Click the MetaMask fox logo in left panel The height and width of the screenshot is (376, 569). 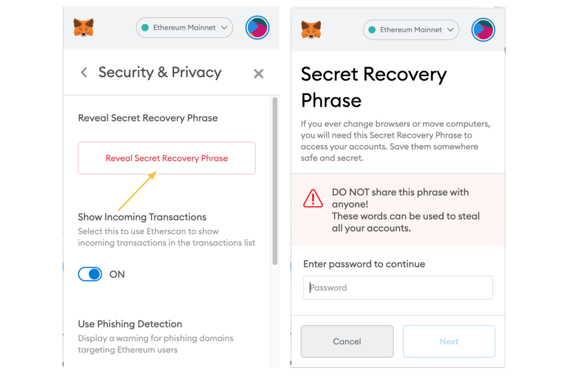point(83,28)
